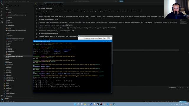Open README.git-flow.md in the file tree

tap(10, 93)
